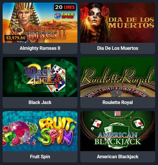Select the Black Jack title label
The height and width of the screenshot is (165, 158).
[40, 102]
